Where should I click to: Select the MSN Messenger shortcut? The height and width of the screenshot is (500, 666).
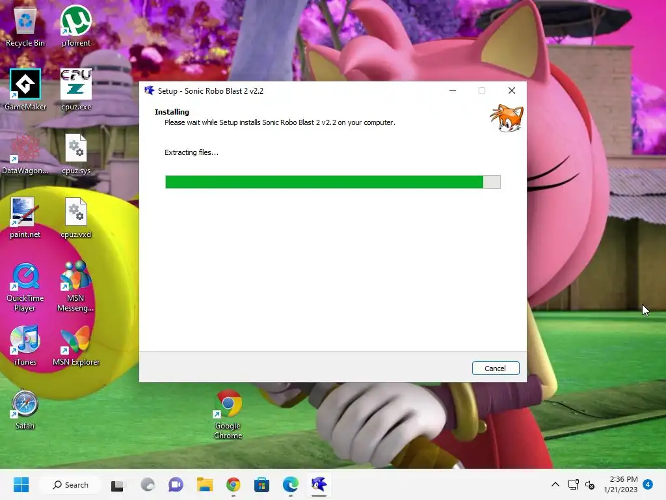tap(75, 287)
